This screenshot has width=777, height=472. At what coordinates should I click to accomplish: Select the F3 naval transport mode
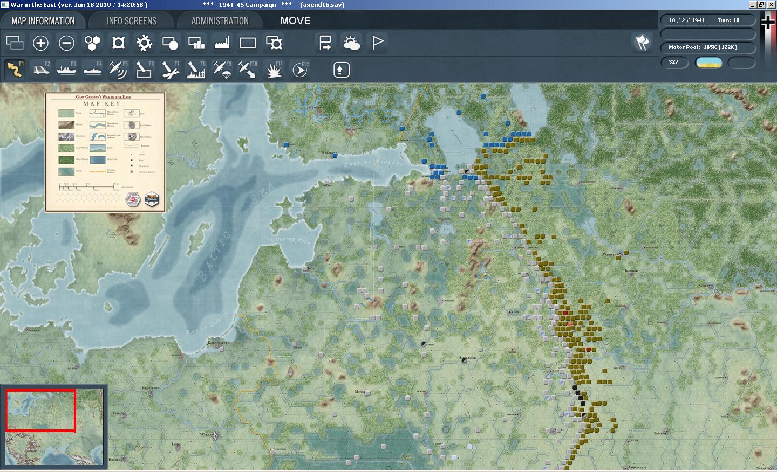pos(66,70)
